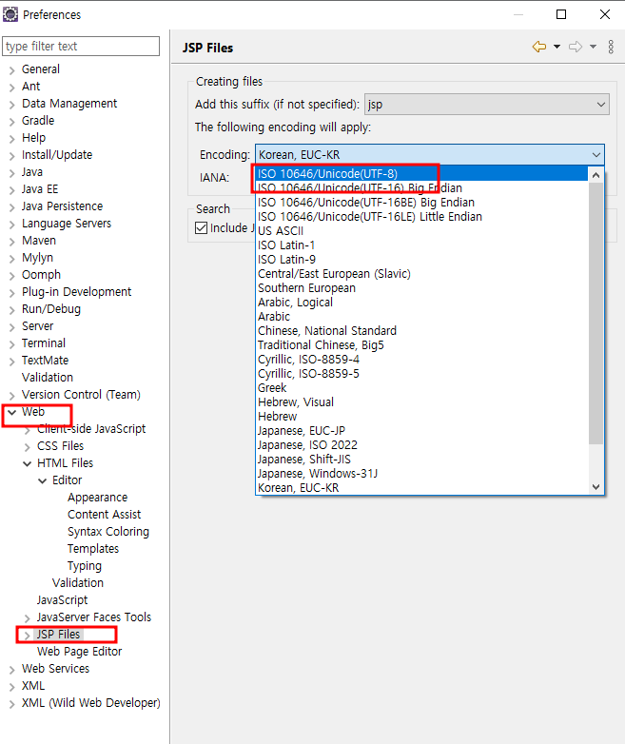Open Install/Update preferences page
The height and width of the screenshot is (744, 625).
pyautogui.click(x=57, y=155)
